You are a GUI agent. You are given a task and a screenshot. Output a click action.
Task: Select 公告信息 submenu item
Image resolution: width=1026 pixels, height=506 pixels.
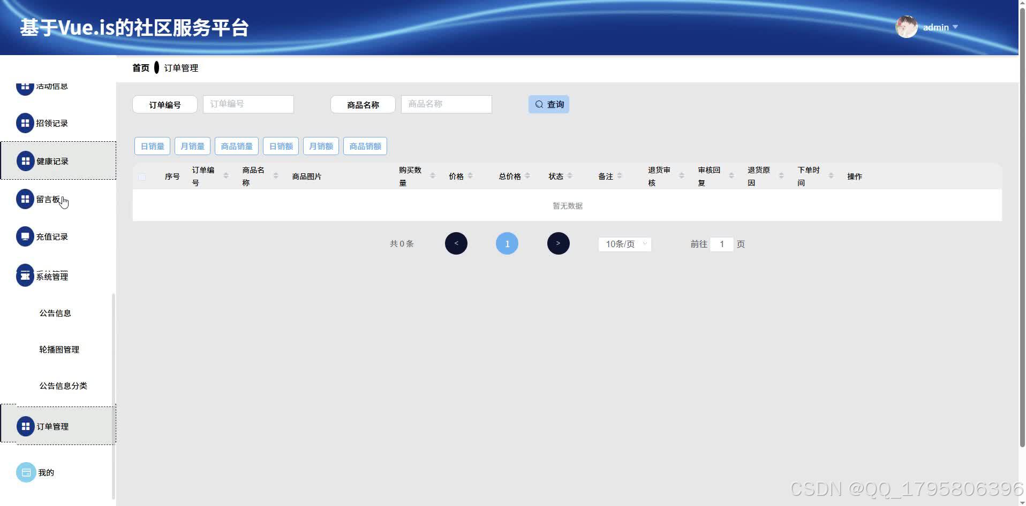click(x=55, y=313)
